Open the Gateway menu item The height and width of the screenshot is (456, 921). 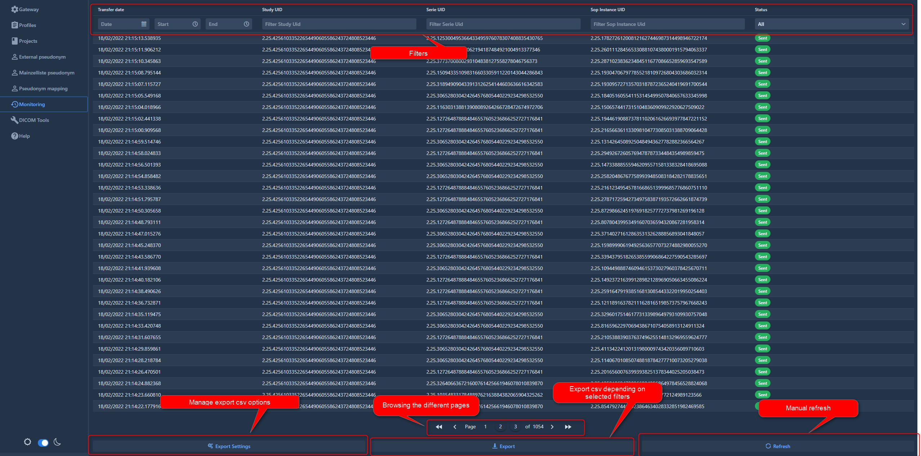[44, 9]
